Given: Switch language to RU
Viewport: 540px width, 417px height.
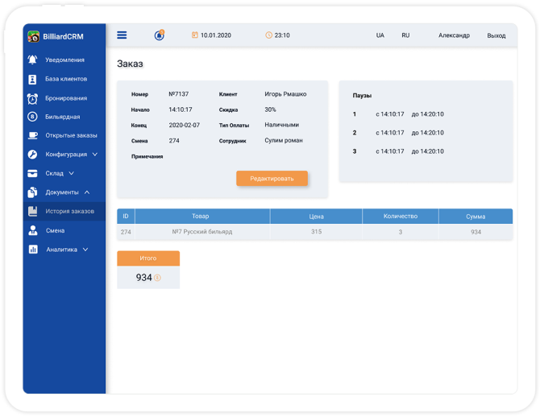Looking at the screenshot, I should pos(405,35).
